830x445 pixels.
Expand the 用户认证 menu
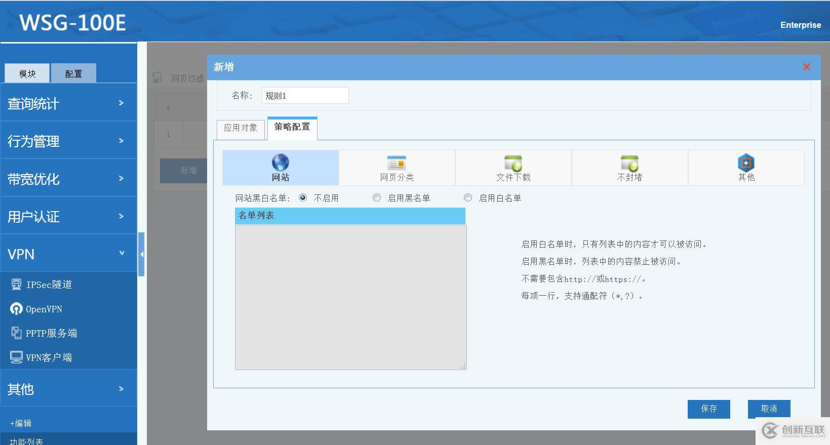pyautogui.click(x=68, y=216)
